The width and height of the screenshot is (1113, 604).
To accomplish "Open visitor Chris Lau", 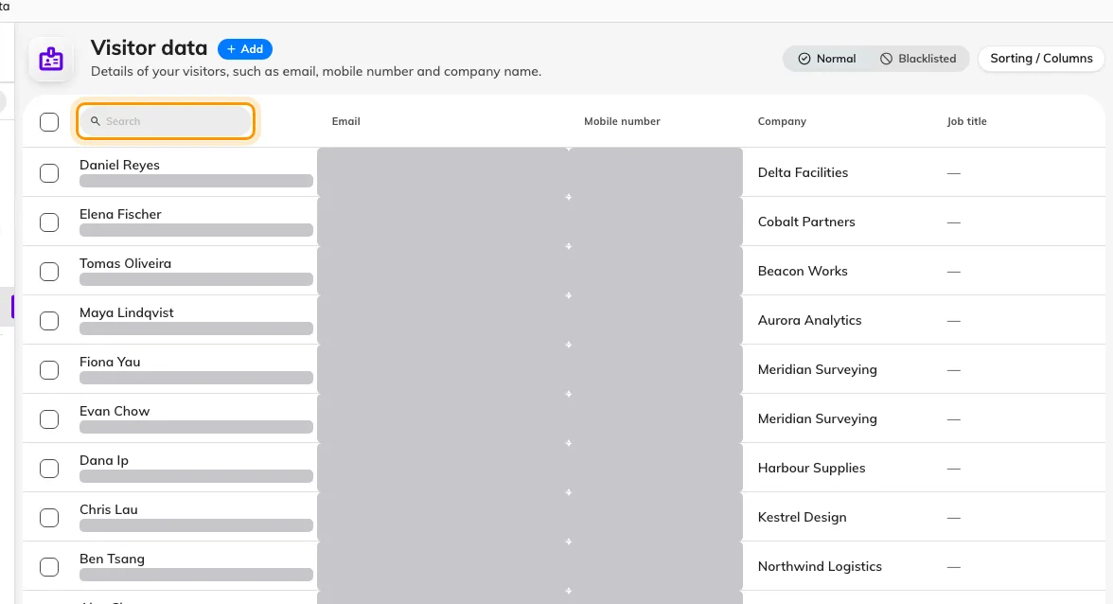I will pyautogui.click(x=108, y=509).
